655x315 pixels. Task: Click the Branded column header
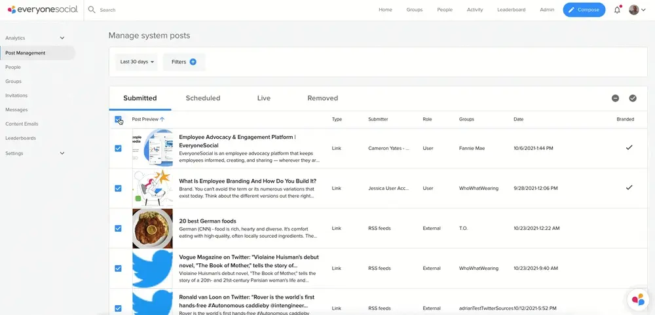[x=626, y=119]
